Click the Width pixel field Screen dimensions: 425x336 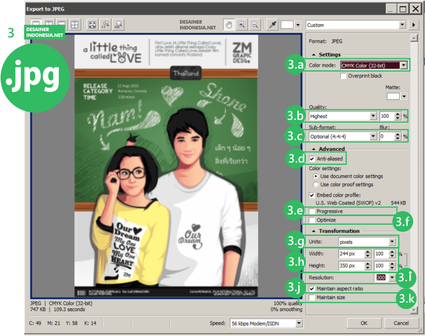(351, 254)
